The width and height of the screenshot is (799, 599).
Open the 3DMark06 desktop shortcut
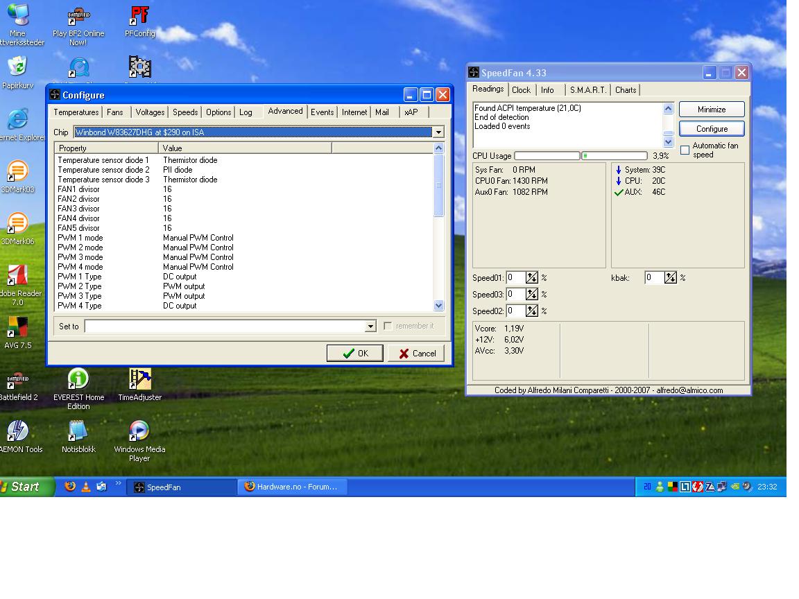18,229
